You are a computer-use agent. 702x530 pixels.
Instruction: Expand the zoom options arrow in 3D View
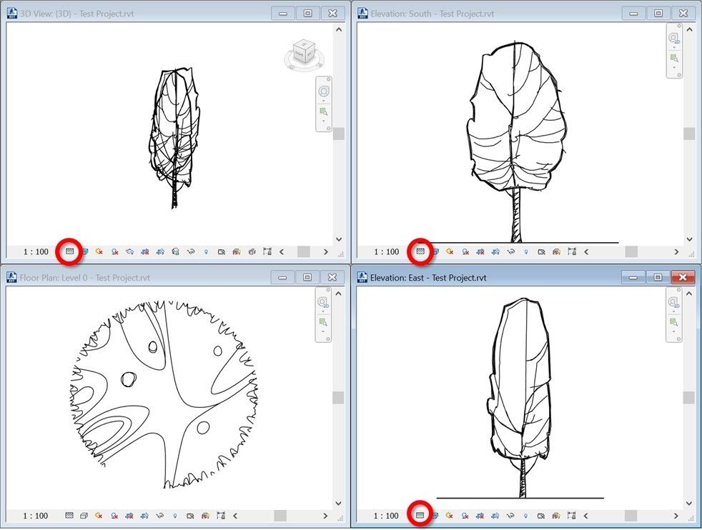pos(324,121)
